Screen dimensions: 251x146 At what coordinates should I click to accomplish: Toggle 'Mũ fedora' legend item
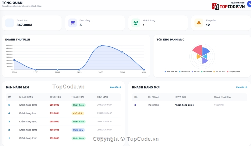click(206, 72)
